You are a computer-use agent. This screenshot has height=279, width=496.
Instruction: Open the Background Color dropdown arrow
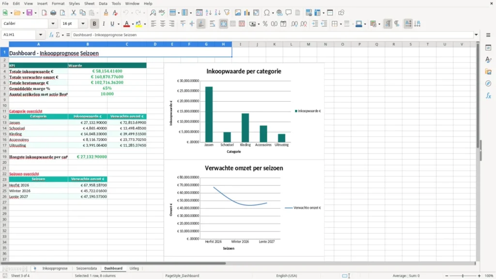pyautogui.click(x=145, y=24)
